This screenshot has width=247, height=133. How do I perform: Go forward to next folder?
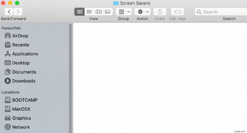[x=18, y=12]
